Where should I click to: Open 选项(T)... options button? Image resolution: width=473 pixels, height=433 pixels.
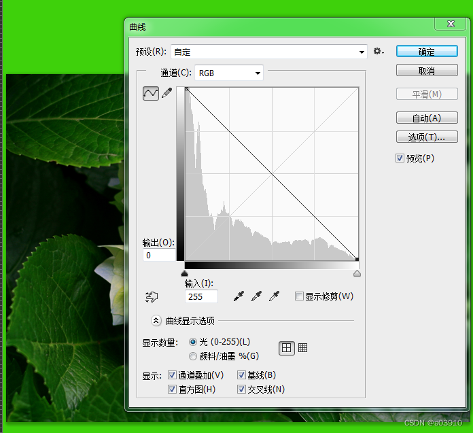tap(427, 137)
